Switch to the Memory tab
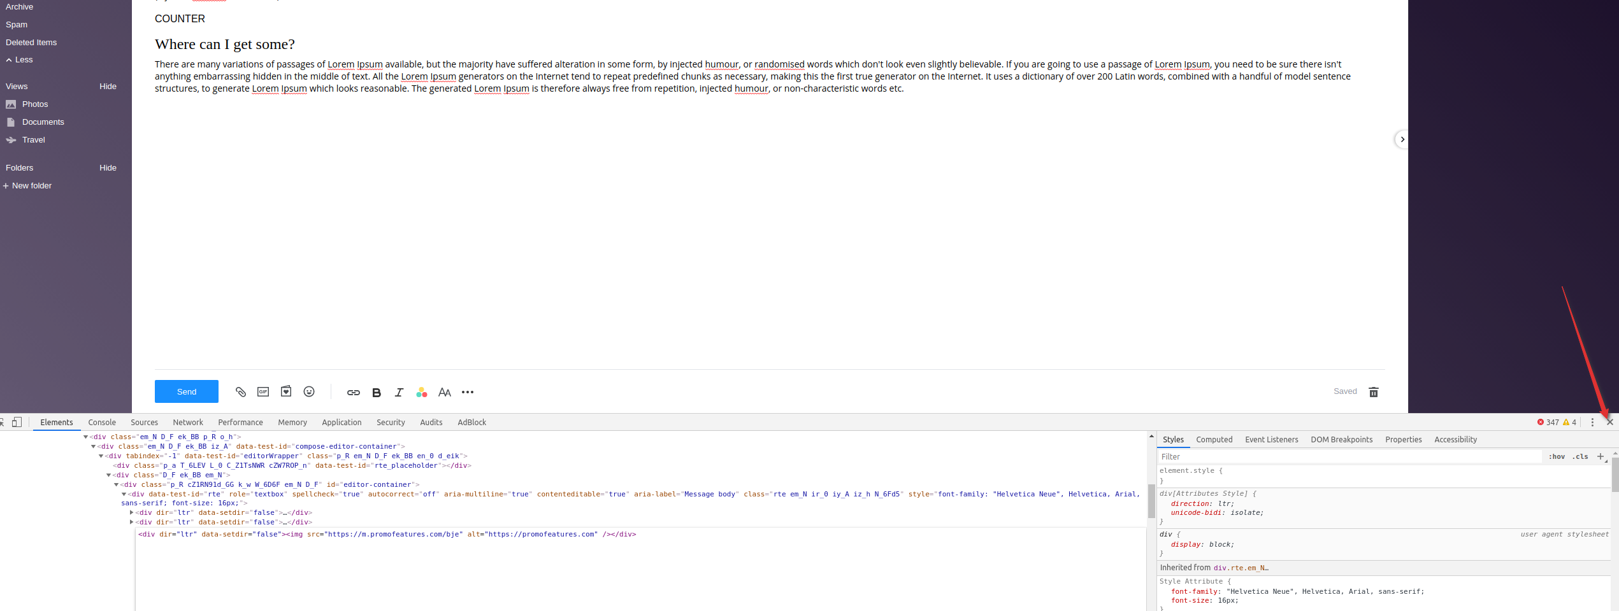Image resolution: width=1619 pixels, height=611 pixels. click(292, 423)
